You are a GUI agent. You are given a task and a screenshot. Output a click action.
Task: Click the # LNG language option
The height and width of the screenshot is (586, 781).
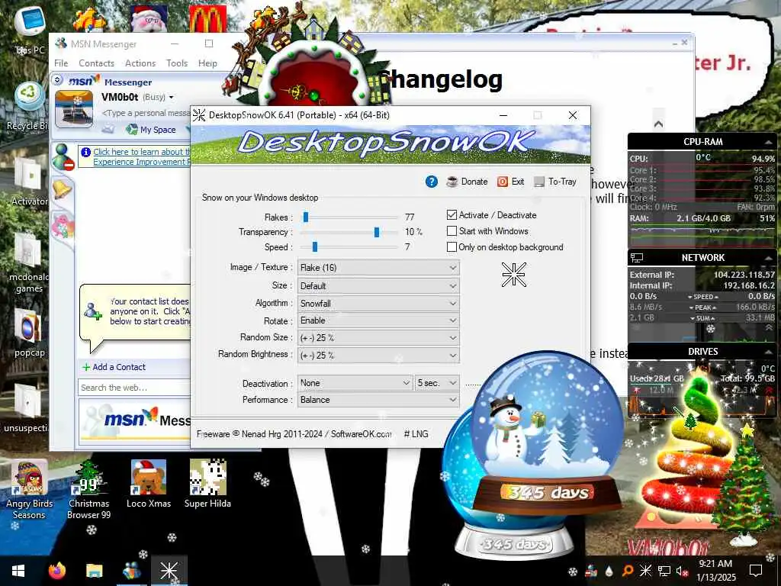(x=416, y=434)
